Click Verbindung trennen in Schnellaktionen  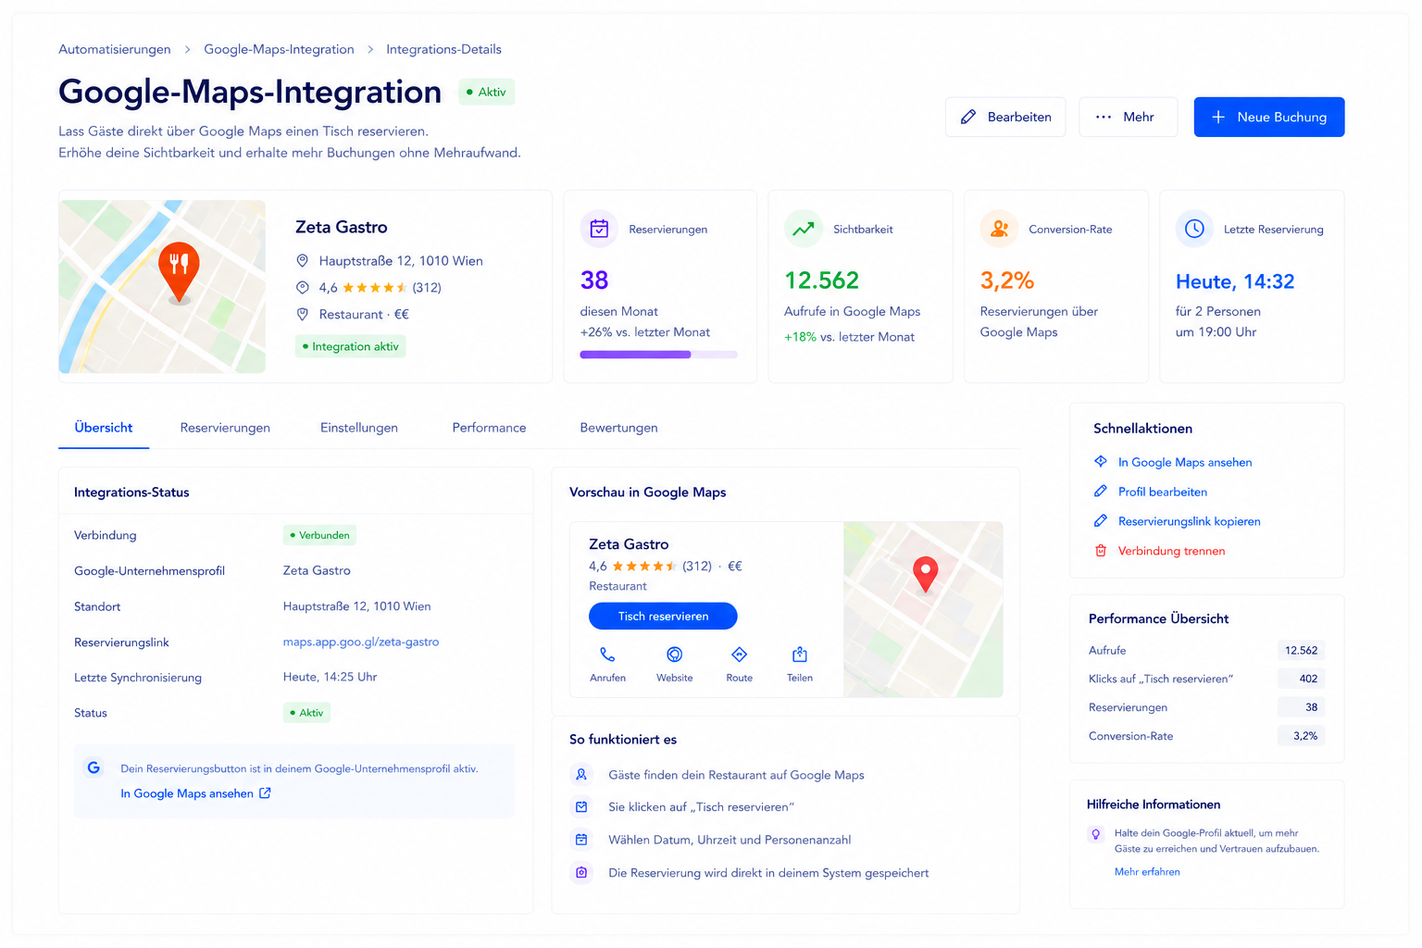1171,551
